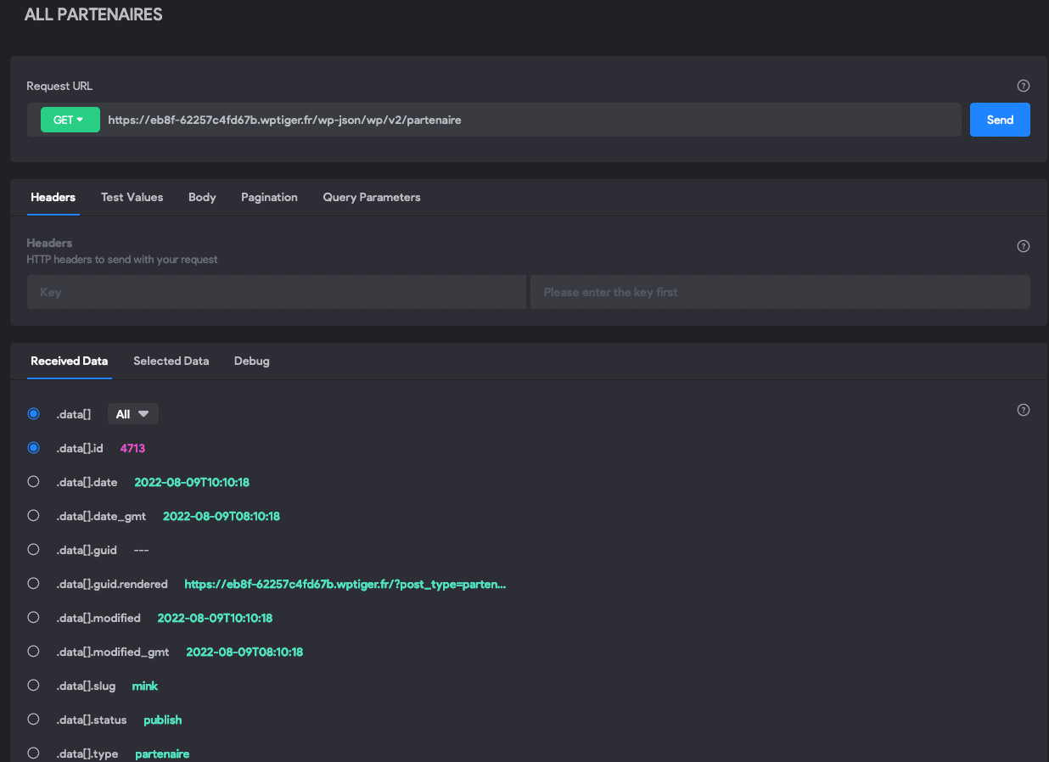Switch to the Headers tab
The height and width of the screenshot is (762, 1049).
[x=53, y=197]
